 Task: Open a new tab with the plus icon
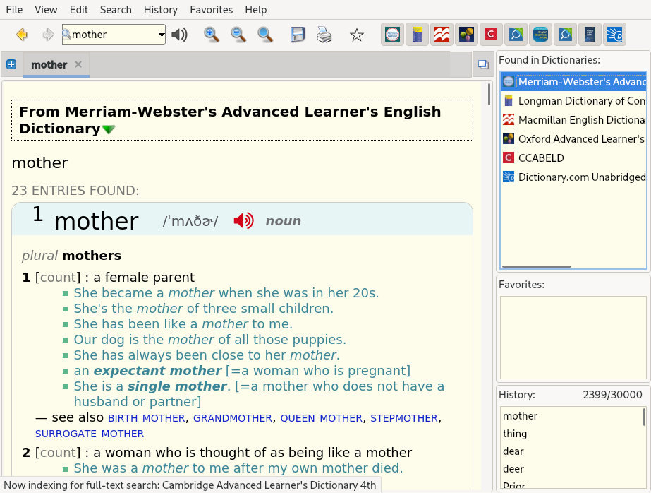click(11, 64)
